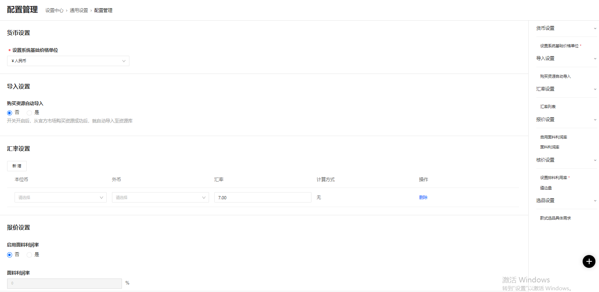The height and width of the screenshot is (292, 599).
Task: Open the 本位币 selection dropdown
Action: 60,198
